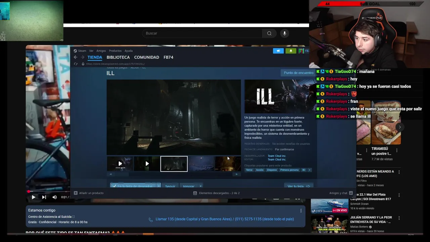Open the Ver menu in Steam
This screenshot has height=242, width=430.
[x=91, y=51]
